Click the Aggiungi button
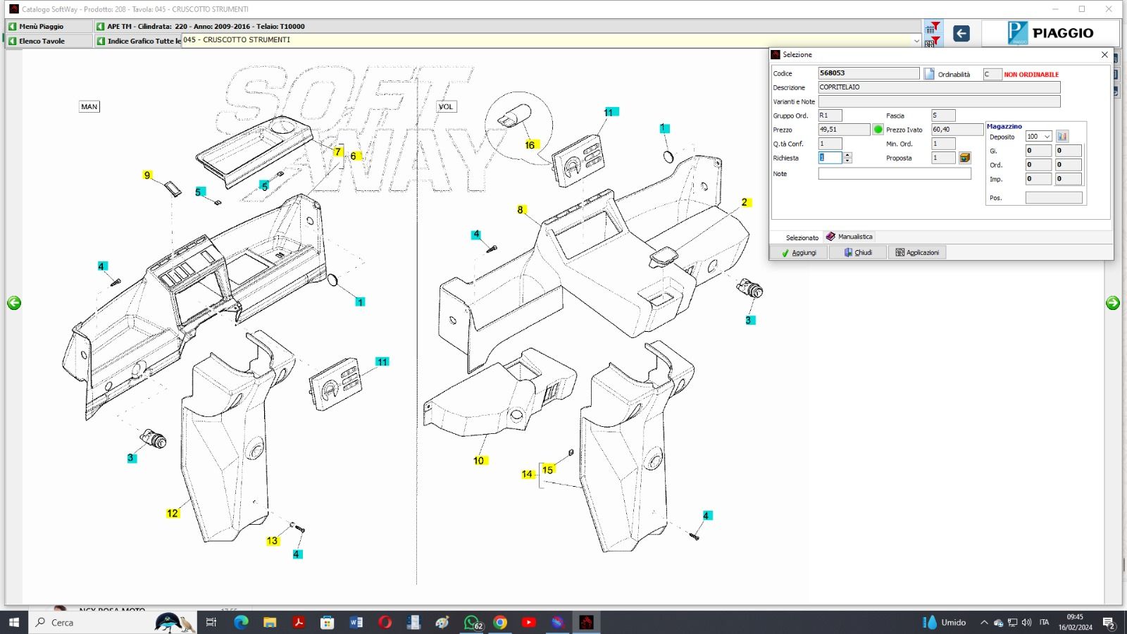 799,252
